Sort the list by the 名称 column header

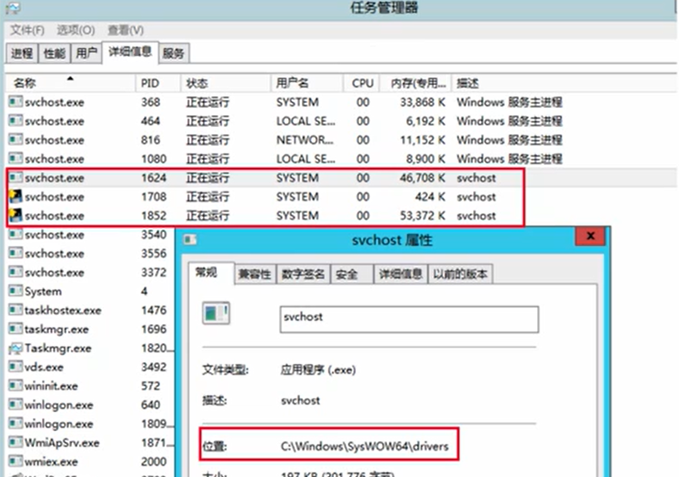[x=70, y=83]
